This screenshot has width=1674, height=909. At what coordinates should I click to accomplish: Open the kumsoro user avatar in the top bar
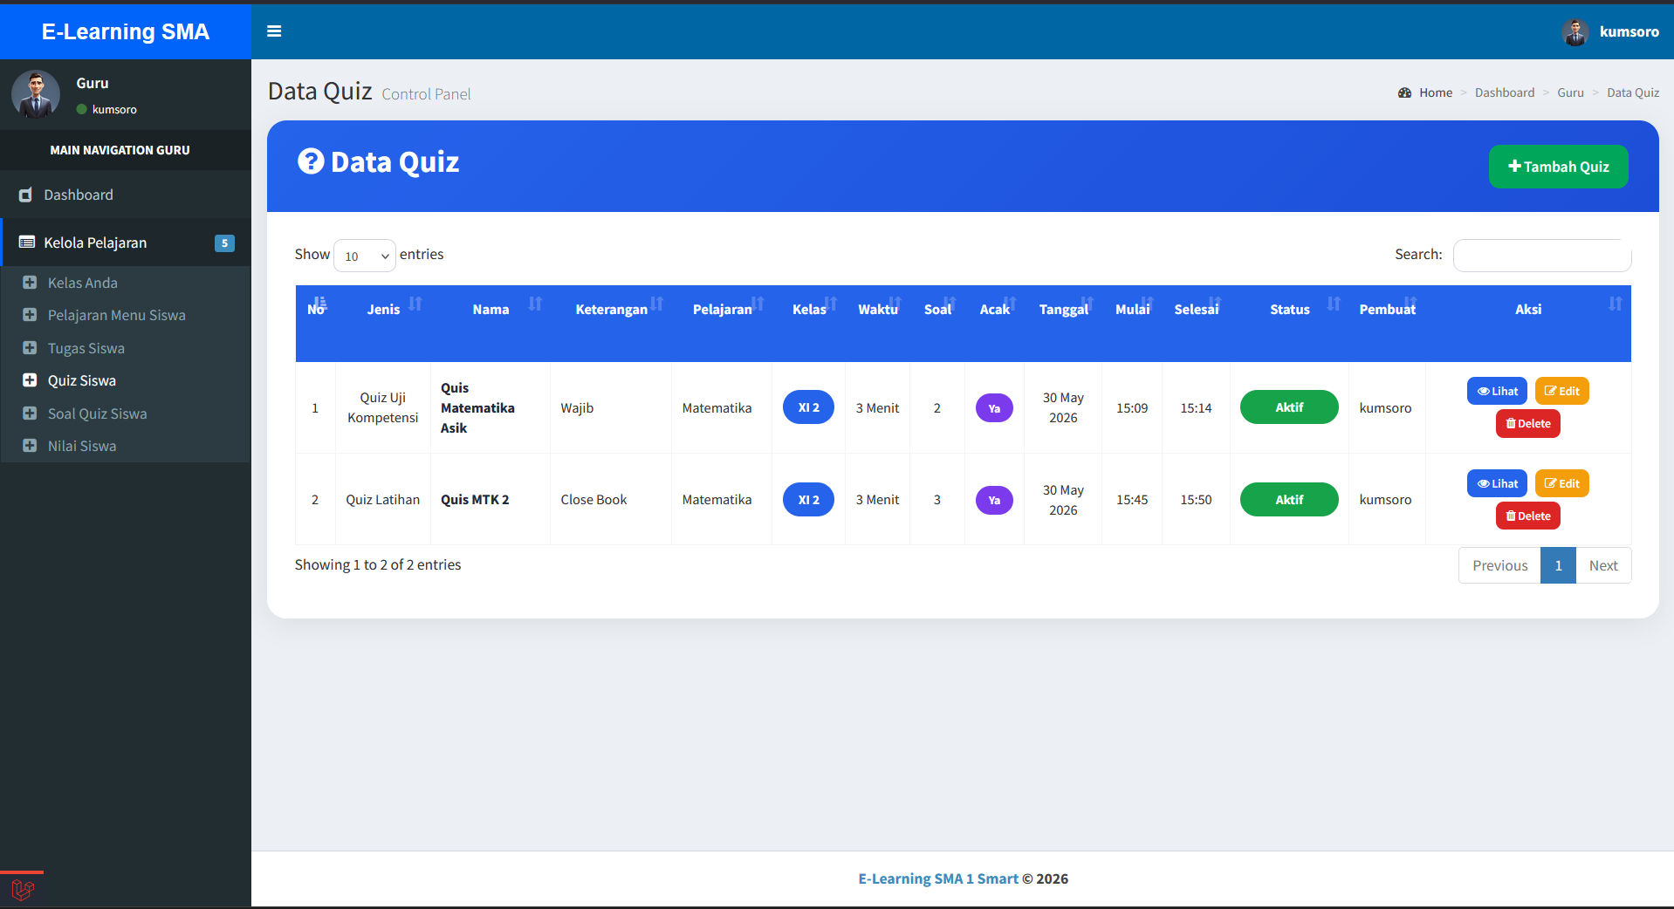point(1575,32)
